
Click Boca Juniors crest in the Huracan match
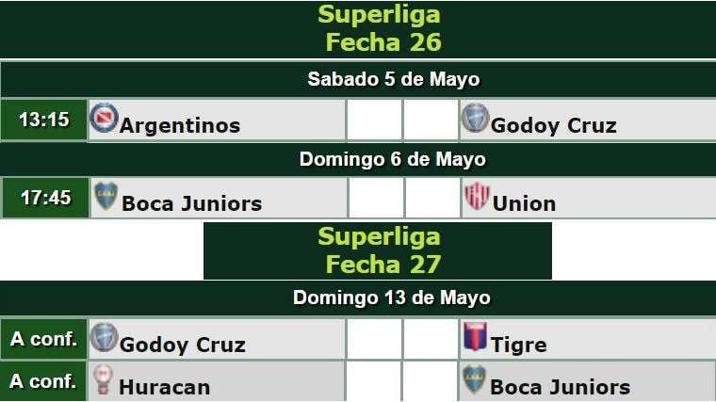point(474,379)
